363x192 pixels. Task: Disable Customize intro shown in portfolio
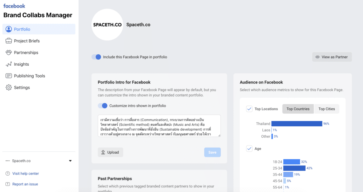pyautogui.click(x=102, y=106)
